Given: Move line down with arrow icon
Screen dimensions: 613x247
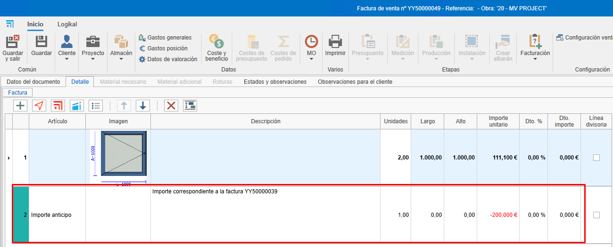Looking at the screenshot, I should (142, 105).
